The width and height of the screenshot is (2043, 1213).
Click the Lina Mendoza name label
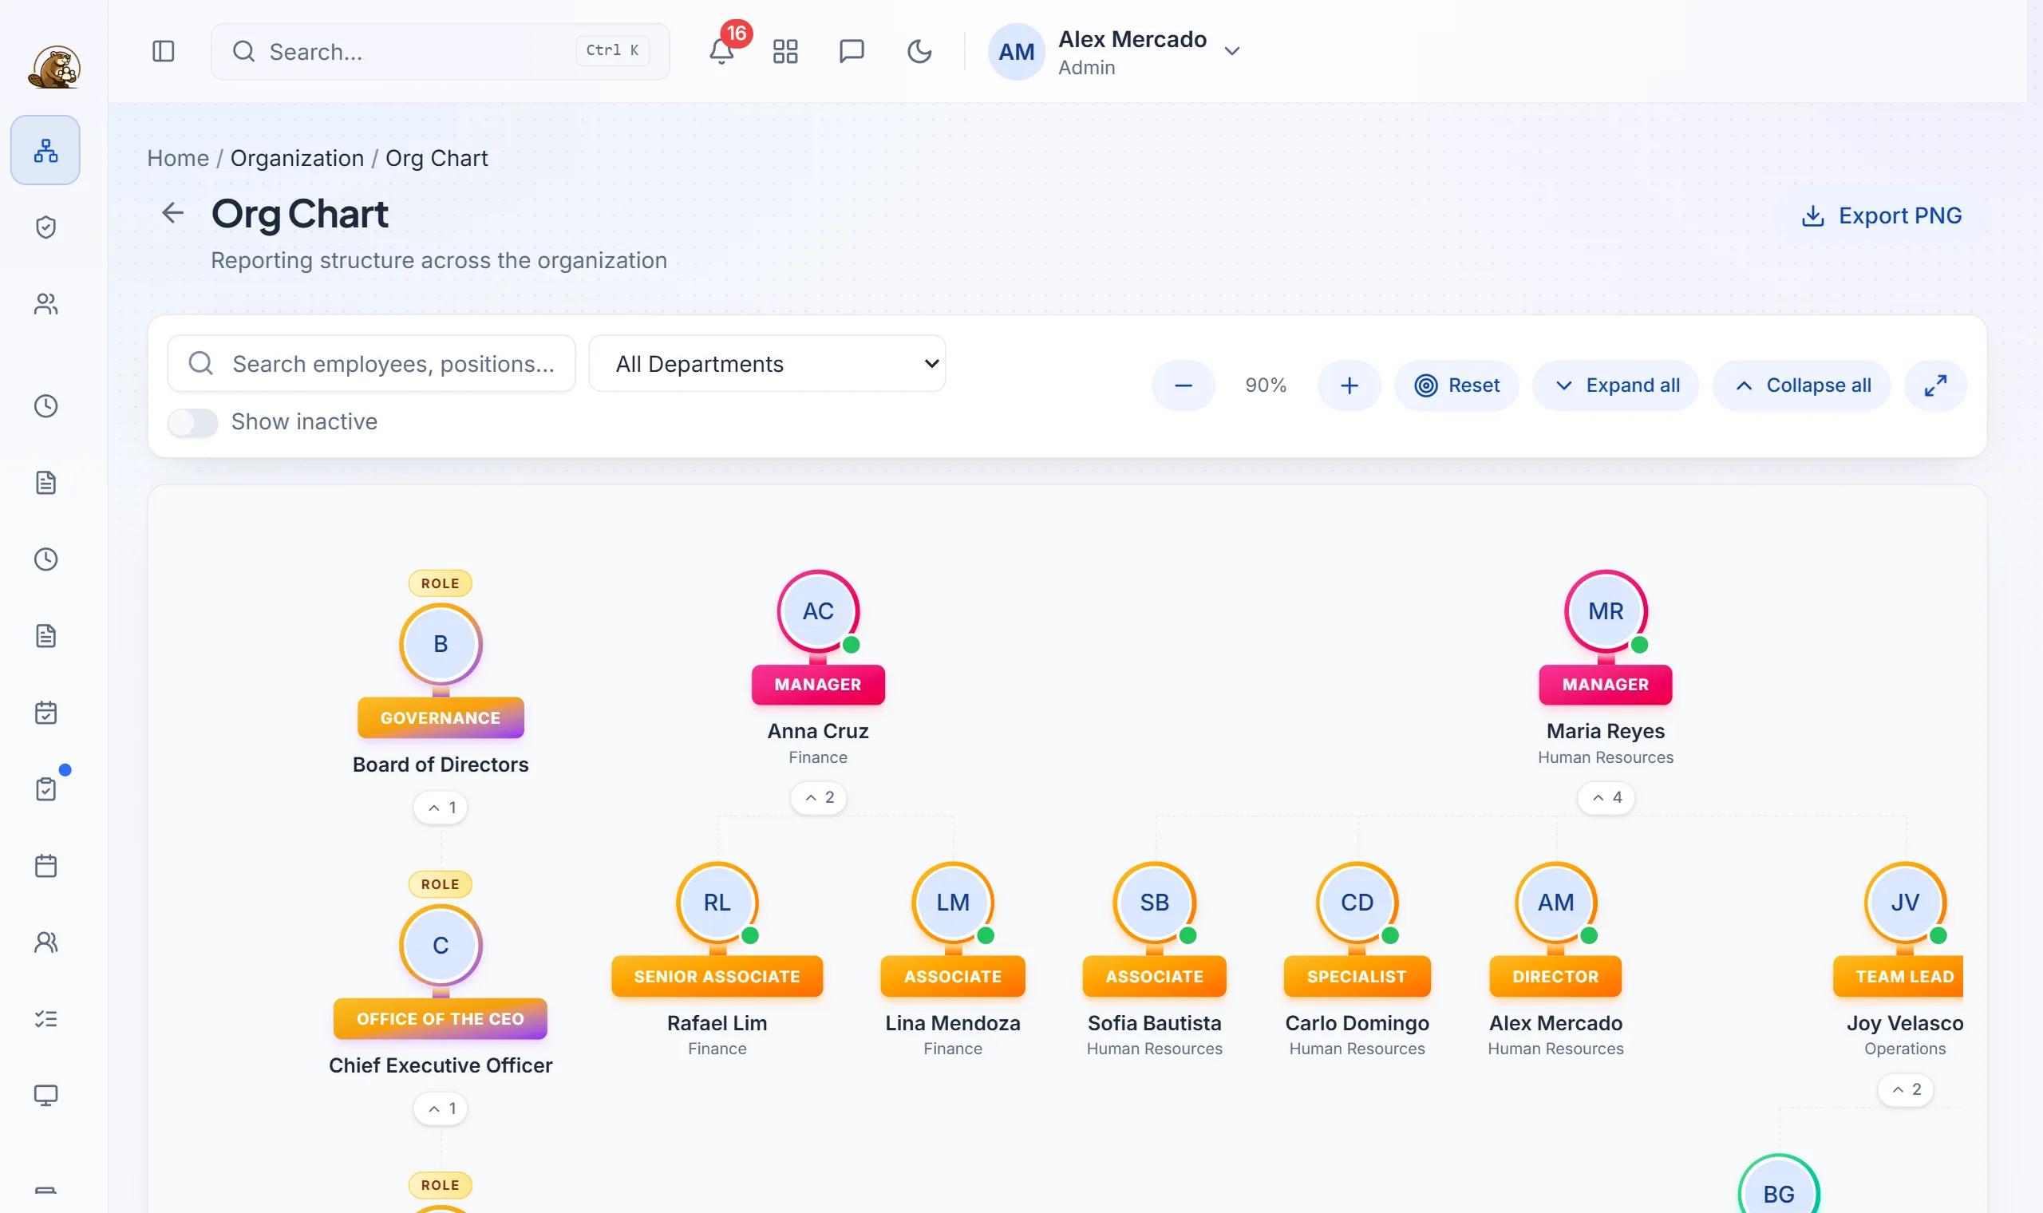tap(953, 1023)
